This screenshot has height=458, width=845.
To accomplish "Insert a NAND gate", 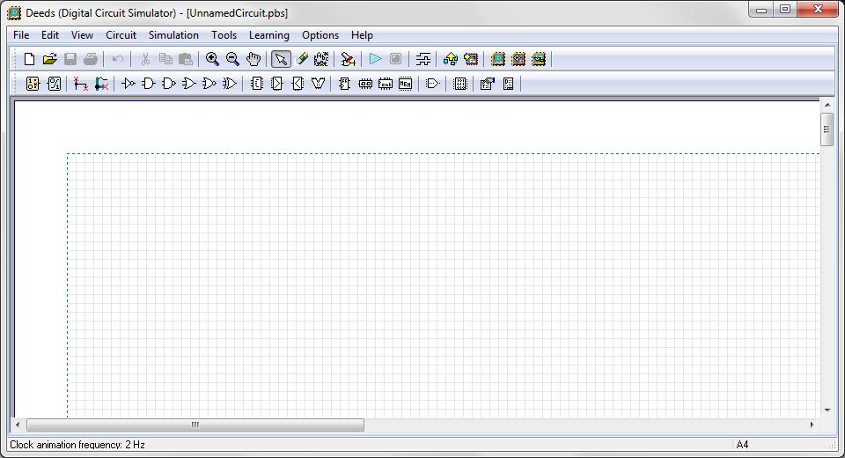I will coord(169,84).
